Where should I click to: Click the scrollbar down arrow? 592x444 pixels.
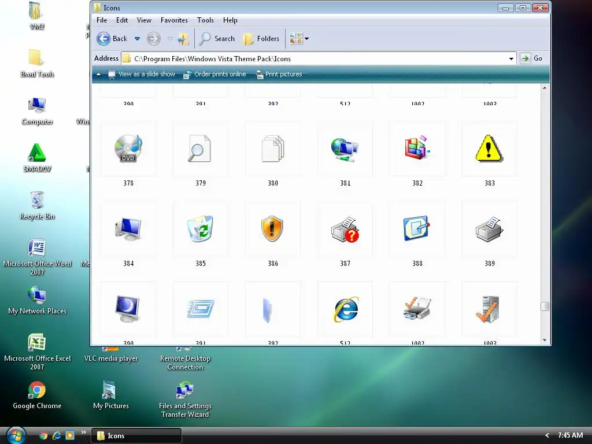point(545,340)
